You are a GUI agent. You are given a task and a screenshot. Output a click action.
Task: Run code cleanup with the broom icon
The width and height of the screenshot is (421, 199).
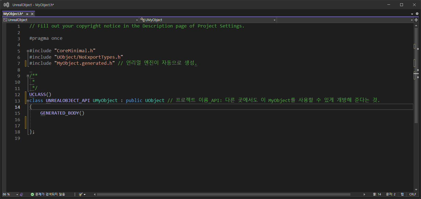tap(81, 195)
